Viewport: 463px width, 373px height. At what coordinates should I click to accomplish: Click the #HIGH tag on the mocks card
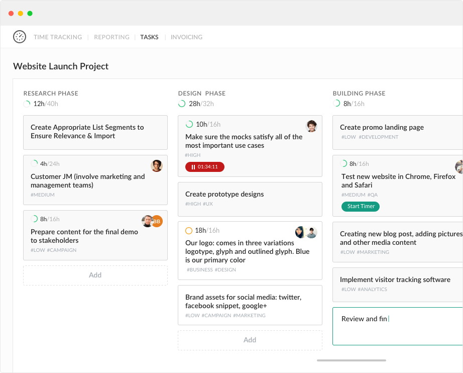192,155
